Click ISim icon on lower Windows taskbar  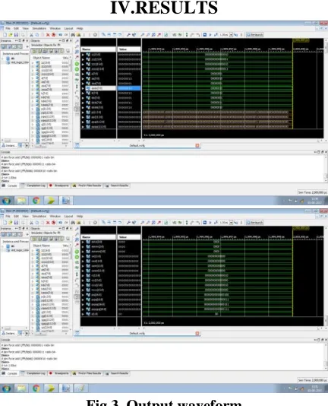[66, 389]
